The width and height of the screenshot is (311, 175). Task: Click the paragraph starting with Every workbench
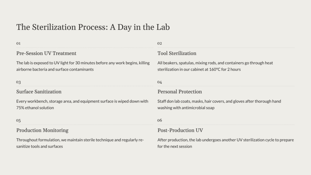point(82,105)
